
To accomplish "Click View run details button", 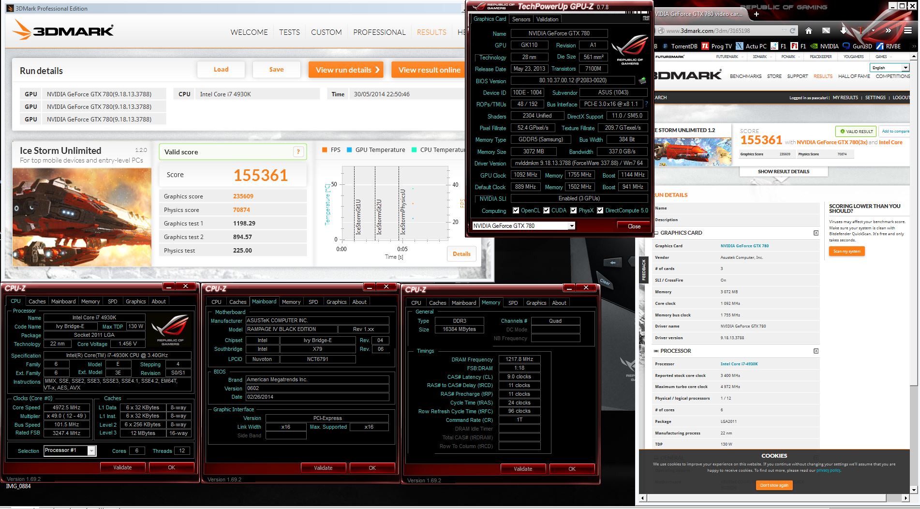I will [x=346, y=70].
